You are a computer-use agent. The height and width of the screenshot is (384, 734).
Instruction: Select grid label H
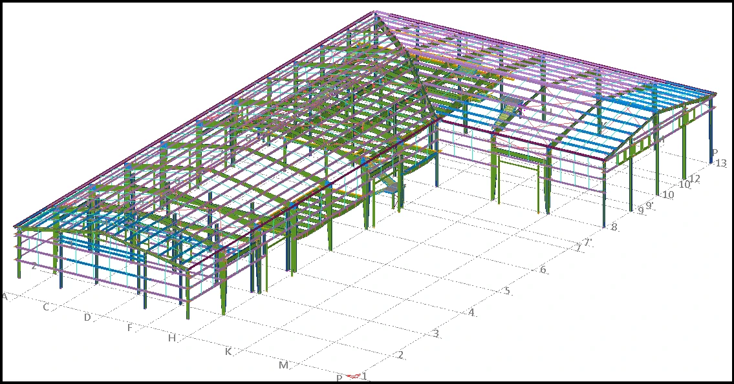172,338
